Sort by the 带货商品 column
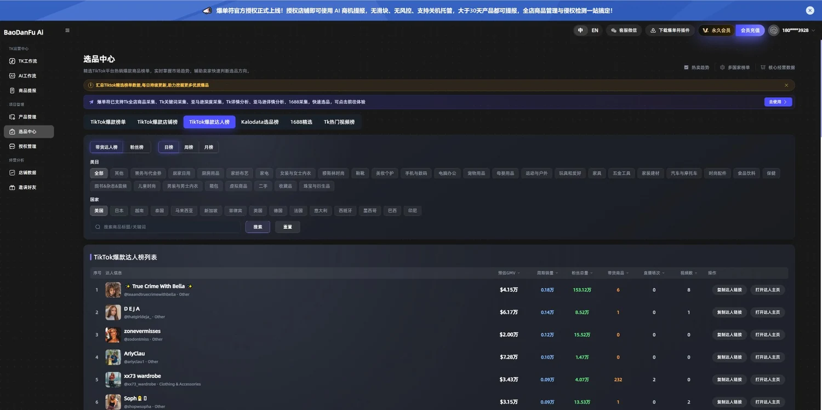 coord(618,273)
